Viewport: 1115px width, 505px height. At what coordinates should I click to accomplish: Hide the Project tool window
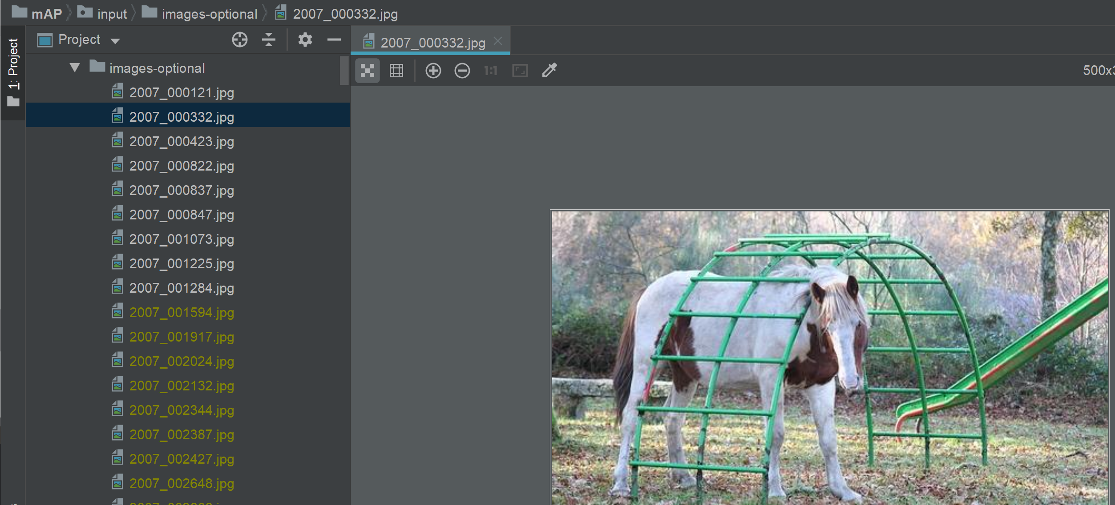pos(334,40)
